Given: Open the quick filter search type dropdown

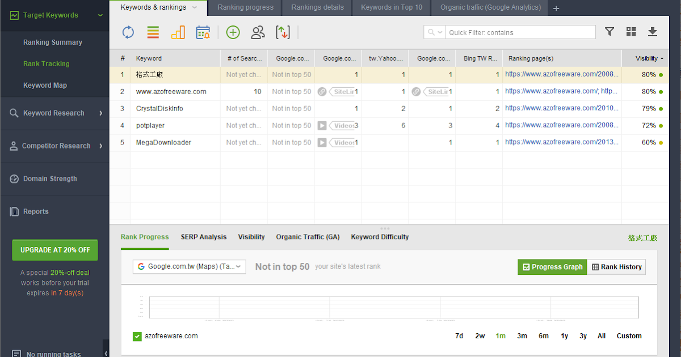Looking at the screenshot, I should coord(434,32).
